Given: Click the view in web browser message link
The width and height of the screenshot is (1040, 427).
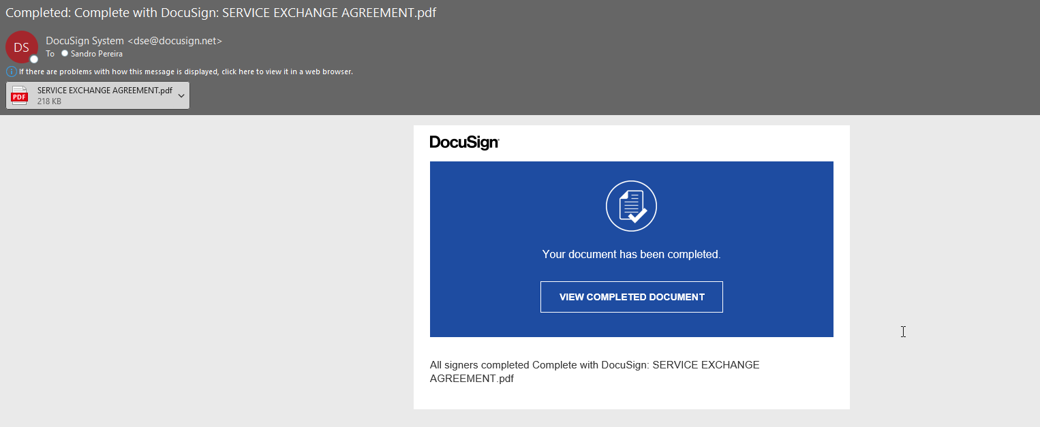Looking at the screenshot, I should tap(185, 72).
